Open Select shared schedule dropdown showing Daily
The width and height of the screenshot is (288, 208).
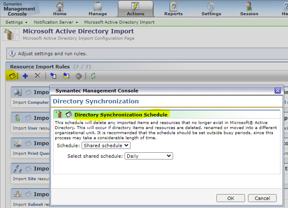[149, 156]
